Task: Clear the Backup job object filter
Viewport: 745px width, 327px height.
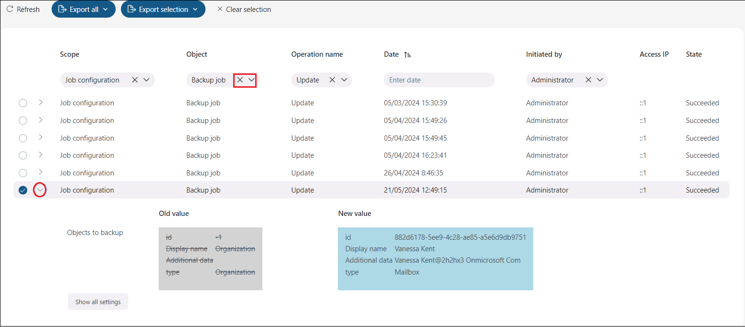Action: 240,80
